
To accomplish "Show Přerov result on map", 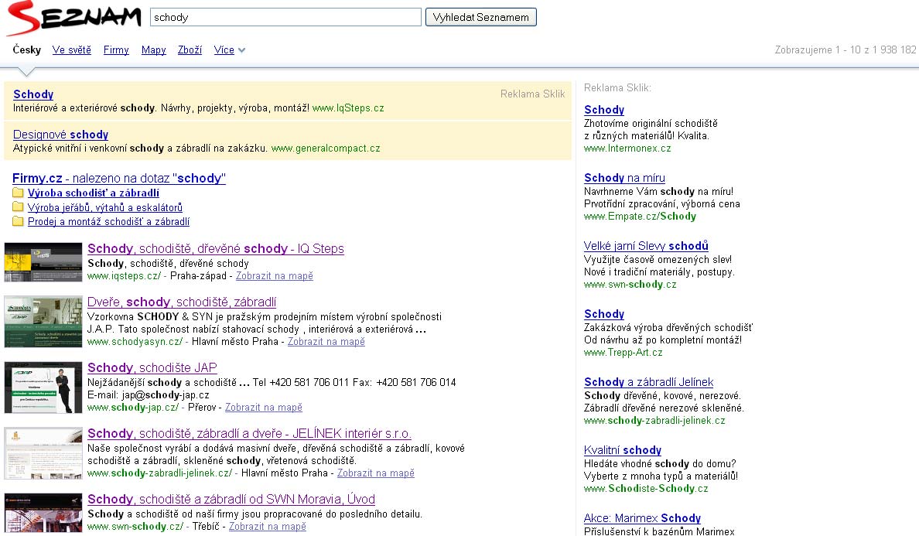I will [x=264, y=407].
